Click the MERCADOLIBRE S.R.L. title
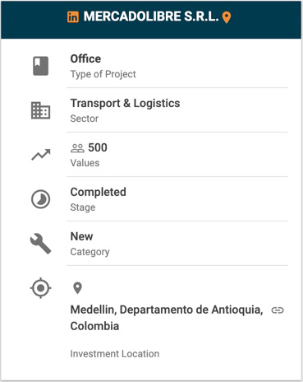The image size is (303, 382). [151, 16]
